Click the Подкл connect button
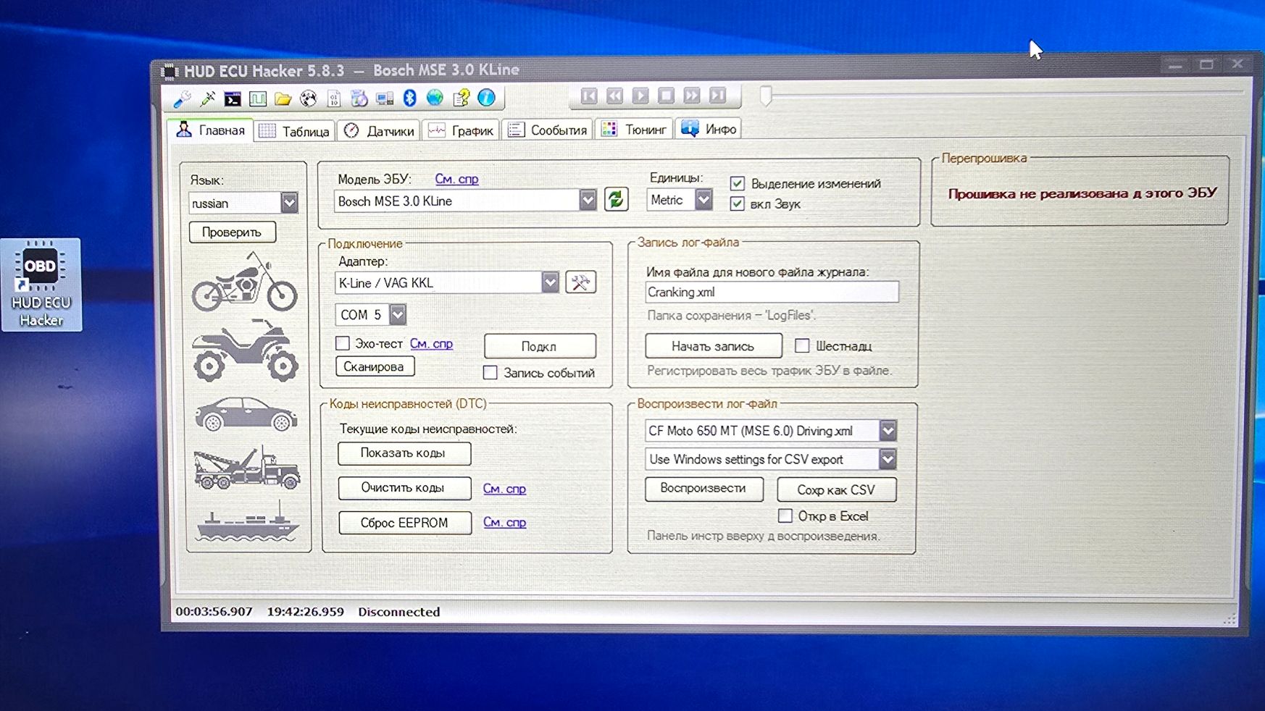The width and height of the screenshot is (1265, 711). click(x=540, y=346)
